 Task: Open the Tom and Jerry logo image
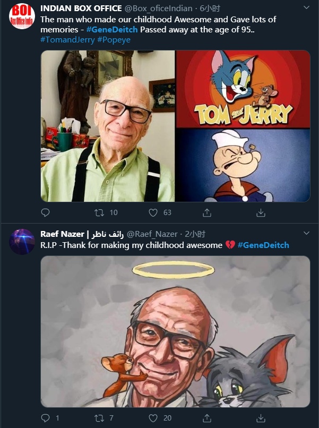coord(243,89)
